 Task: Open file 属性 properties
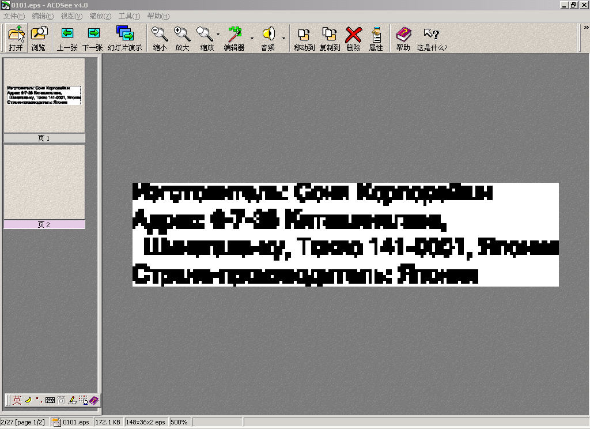[x=376, y=38]
